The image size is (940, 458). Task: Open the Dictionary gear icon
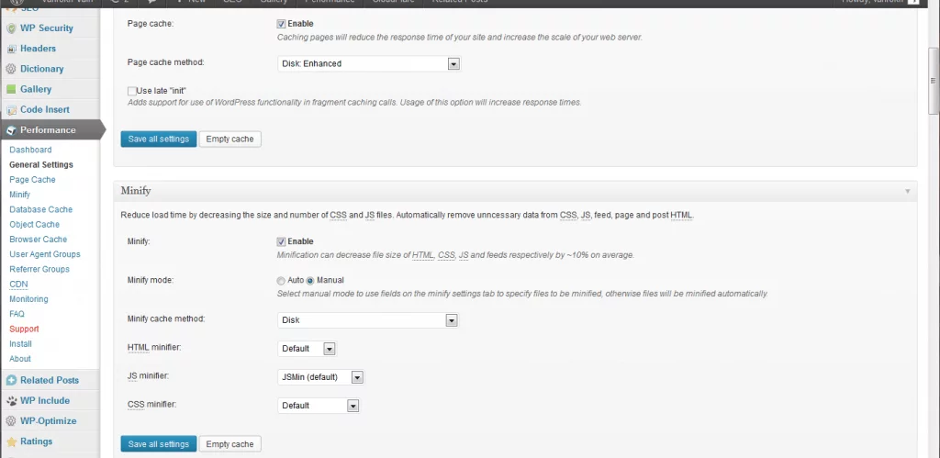11,69
